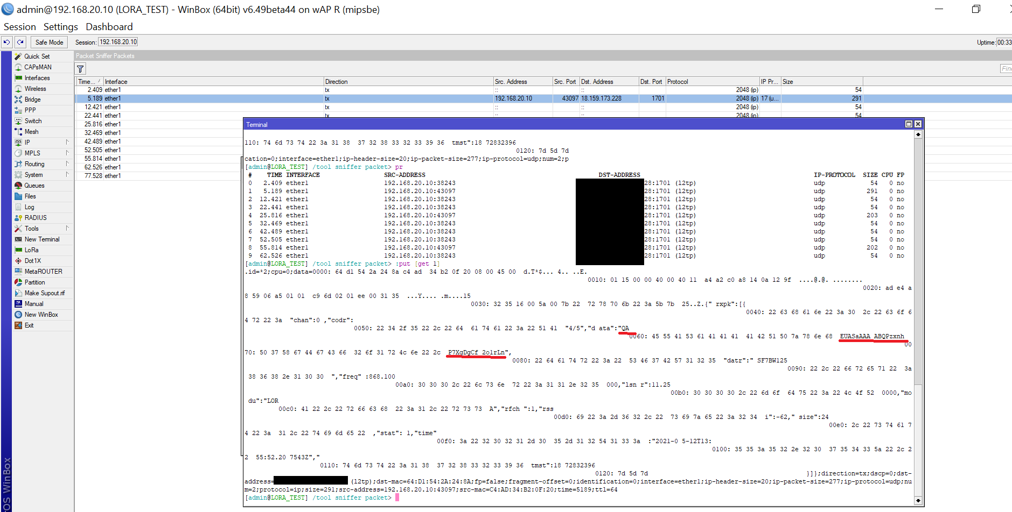This screenshot has width=1012, height=512.
Task: Open Mesh sidebar icon
Action: coord(18,132)
